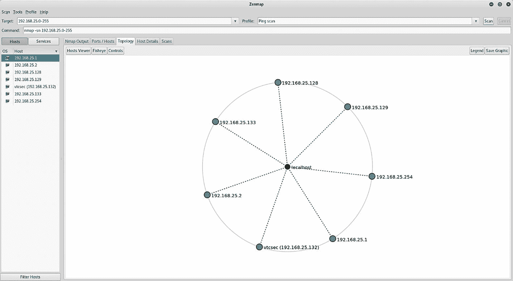The image size is (513, 281).
Task: Open the Scan menu
Action: [x=6, y=12]
